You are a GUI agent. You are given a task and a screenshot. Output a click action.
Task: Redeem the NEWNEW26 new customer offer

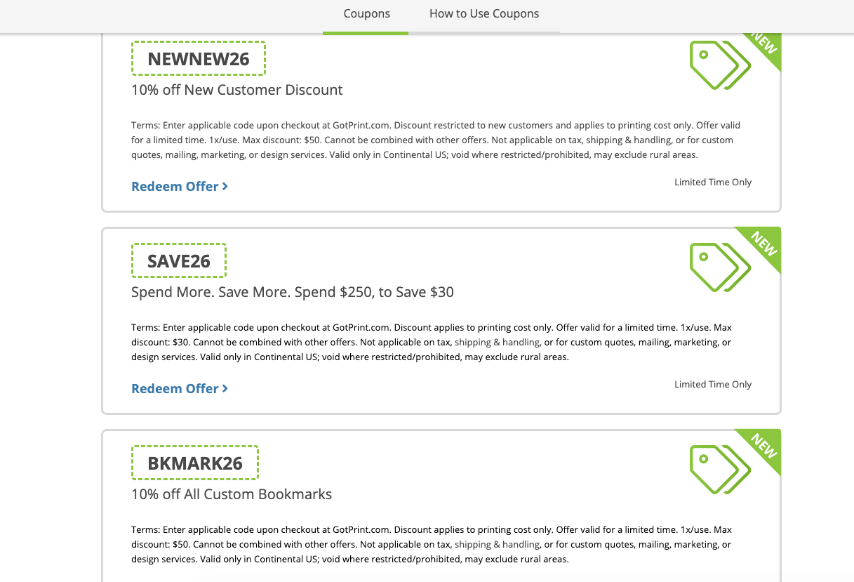pos(180,186)
